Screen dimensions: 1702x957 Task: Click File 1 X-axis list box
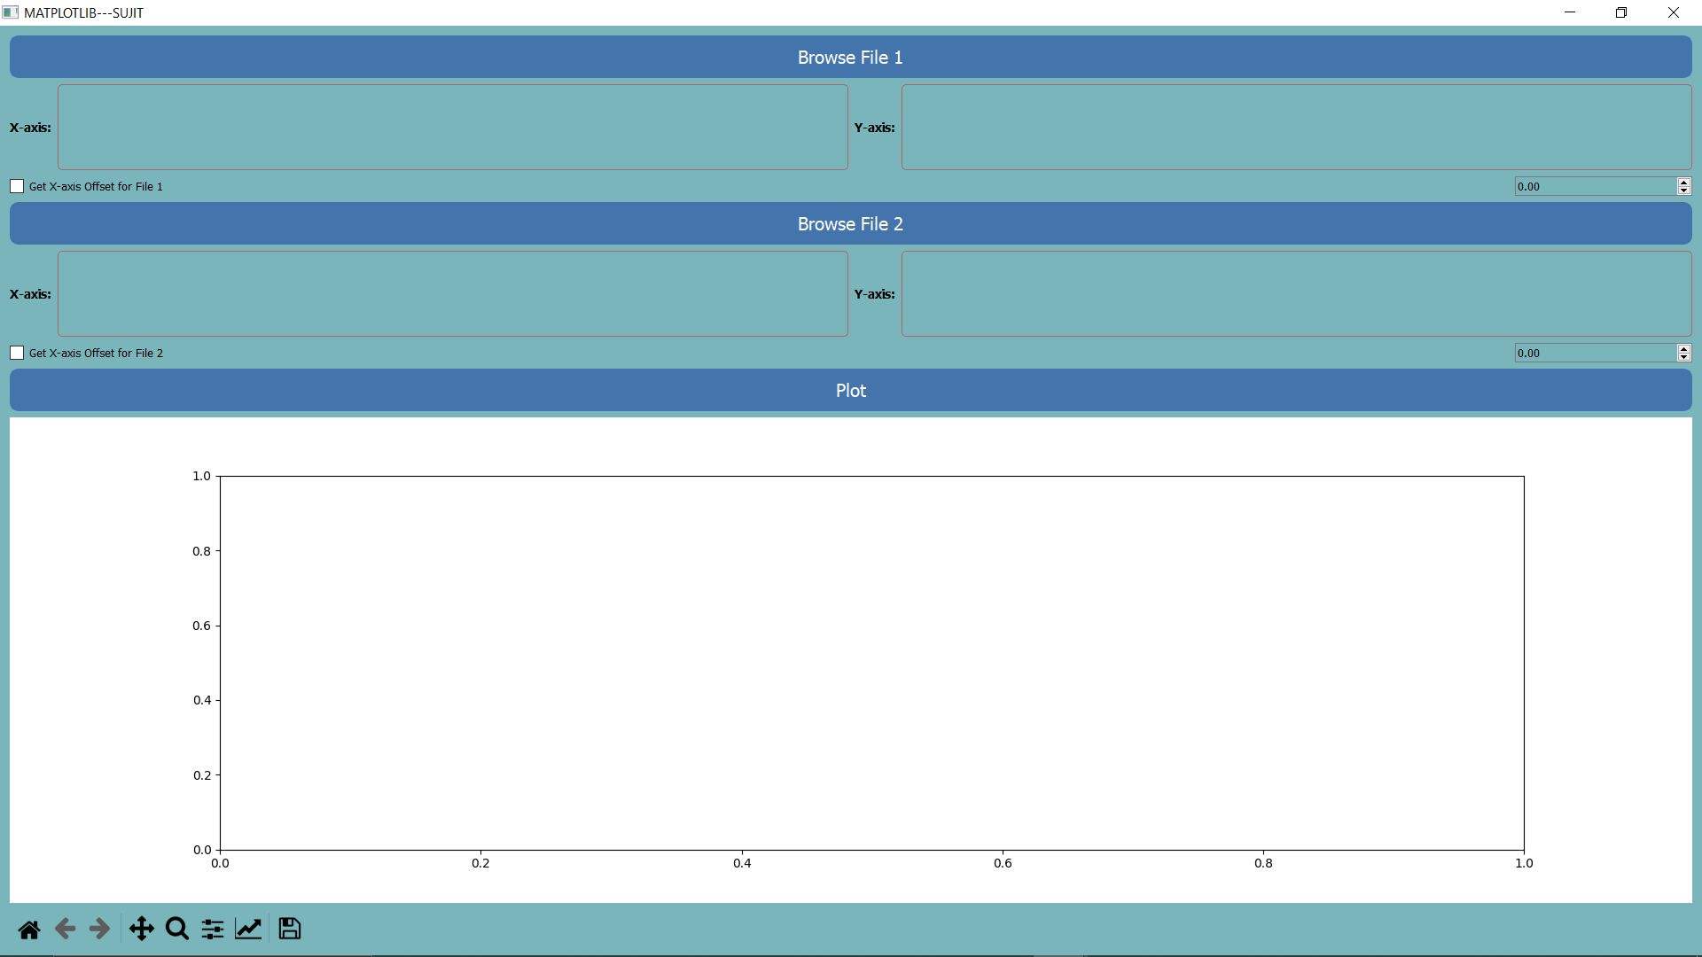tap(452, 127)
